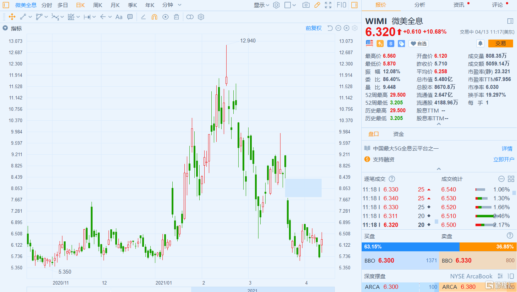Click the price alert bell icon
The width and height of the screenshot is (517, 292).
click(480, 43)
